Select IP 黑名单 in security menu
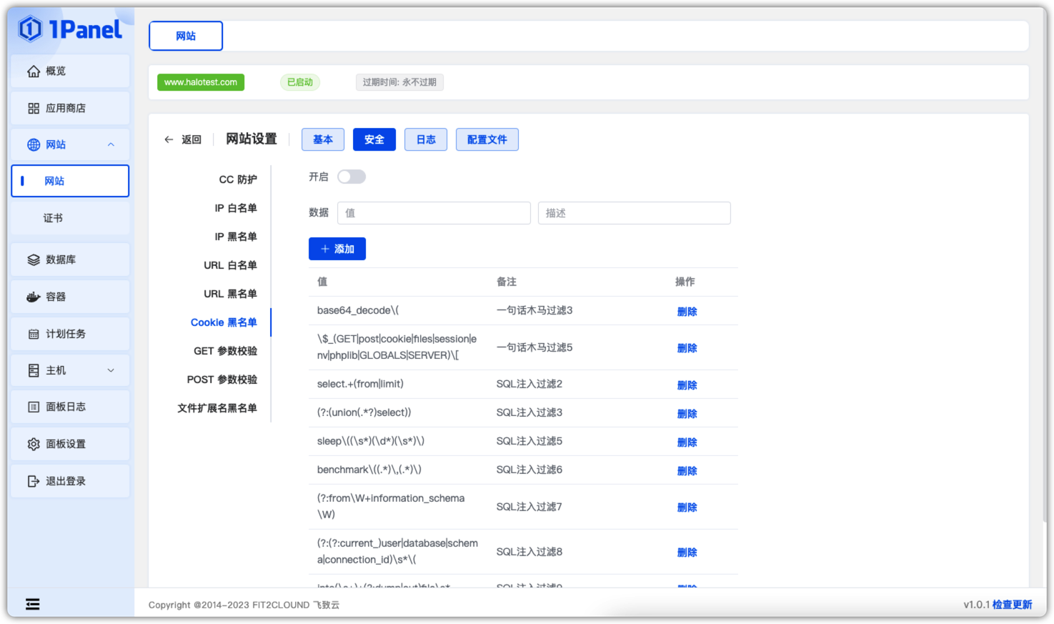Image resolution: width=1054 pixels, height=624 pixels. coord(235,237)
